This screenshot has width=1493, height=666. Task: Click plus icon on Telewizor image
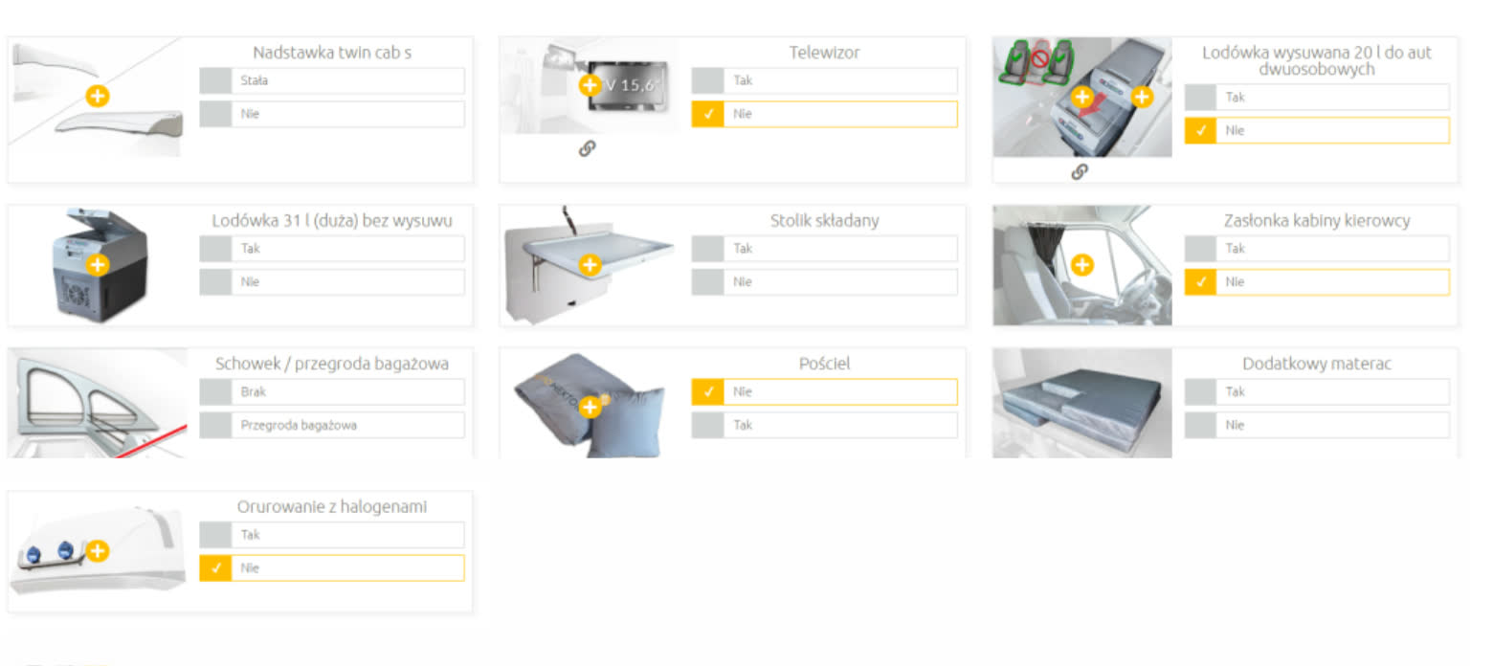pos(590,85)
